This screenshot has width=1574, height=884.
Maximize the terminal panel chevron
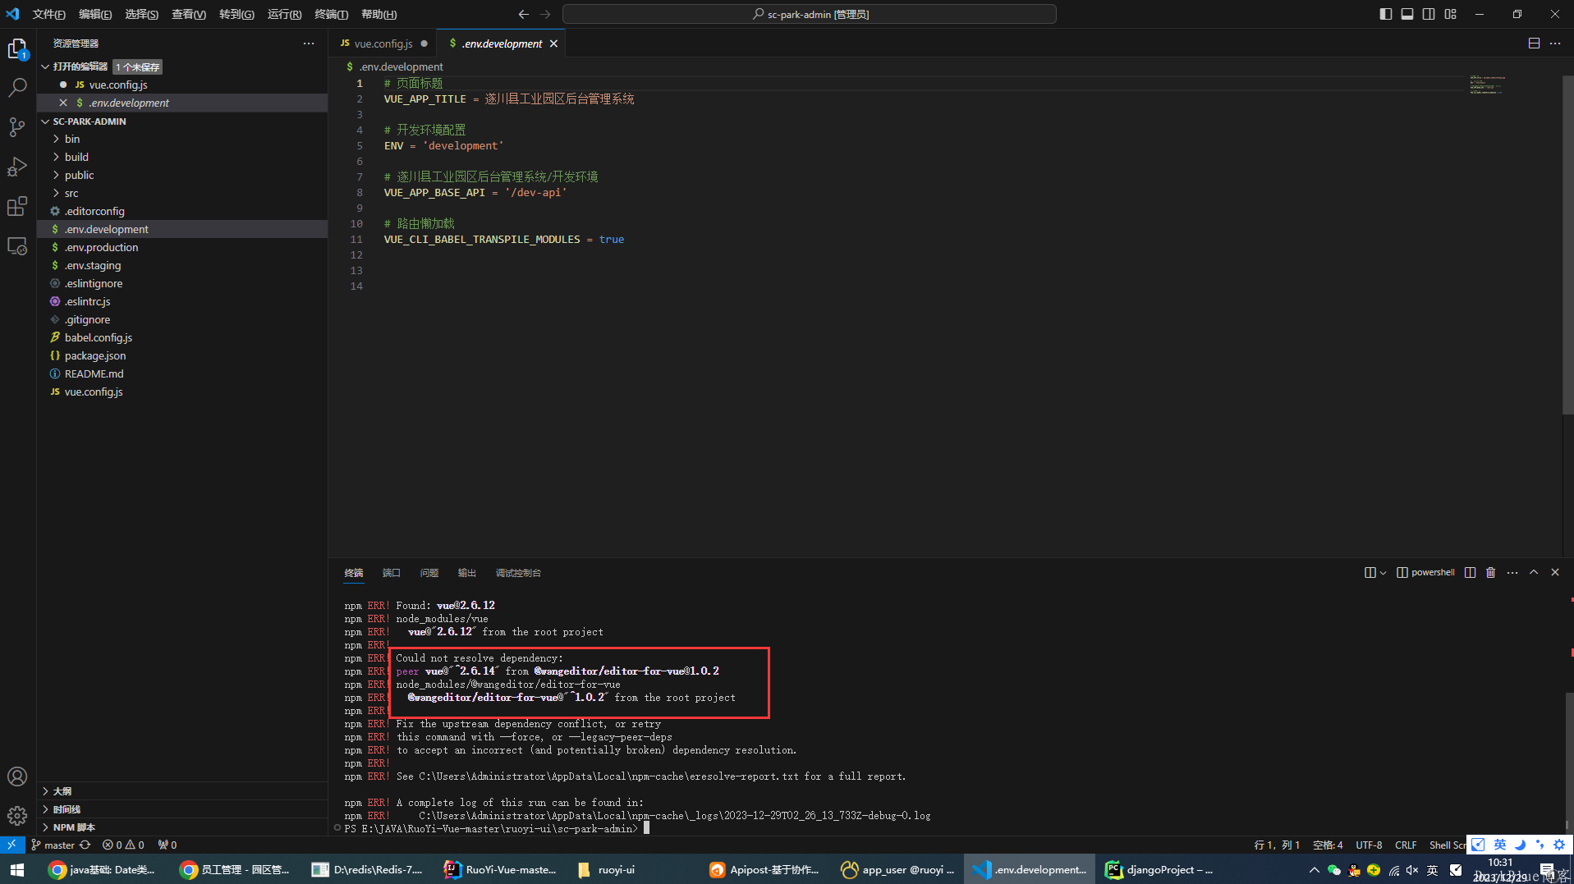(x=1534, y=572)
